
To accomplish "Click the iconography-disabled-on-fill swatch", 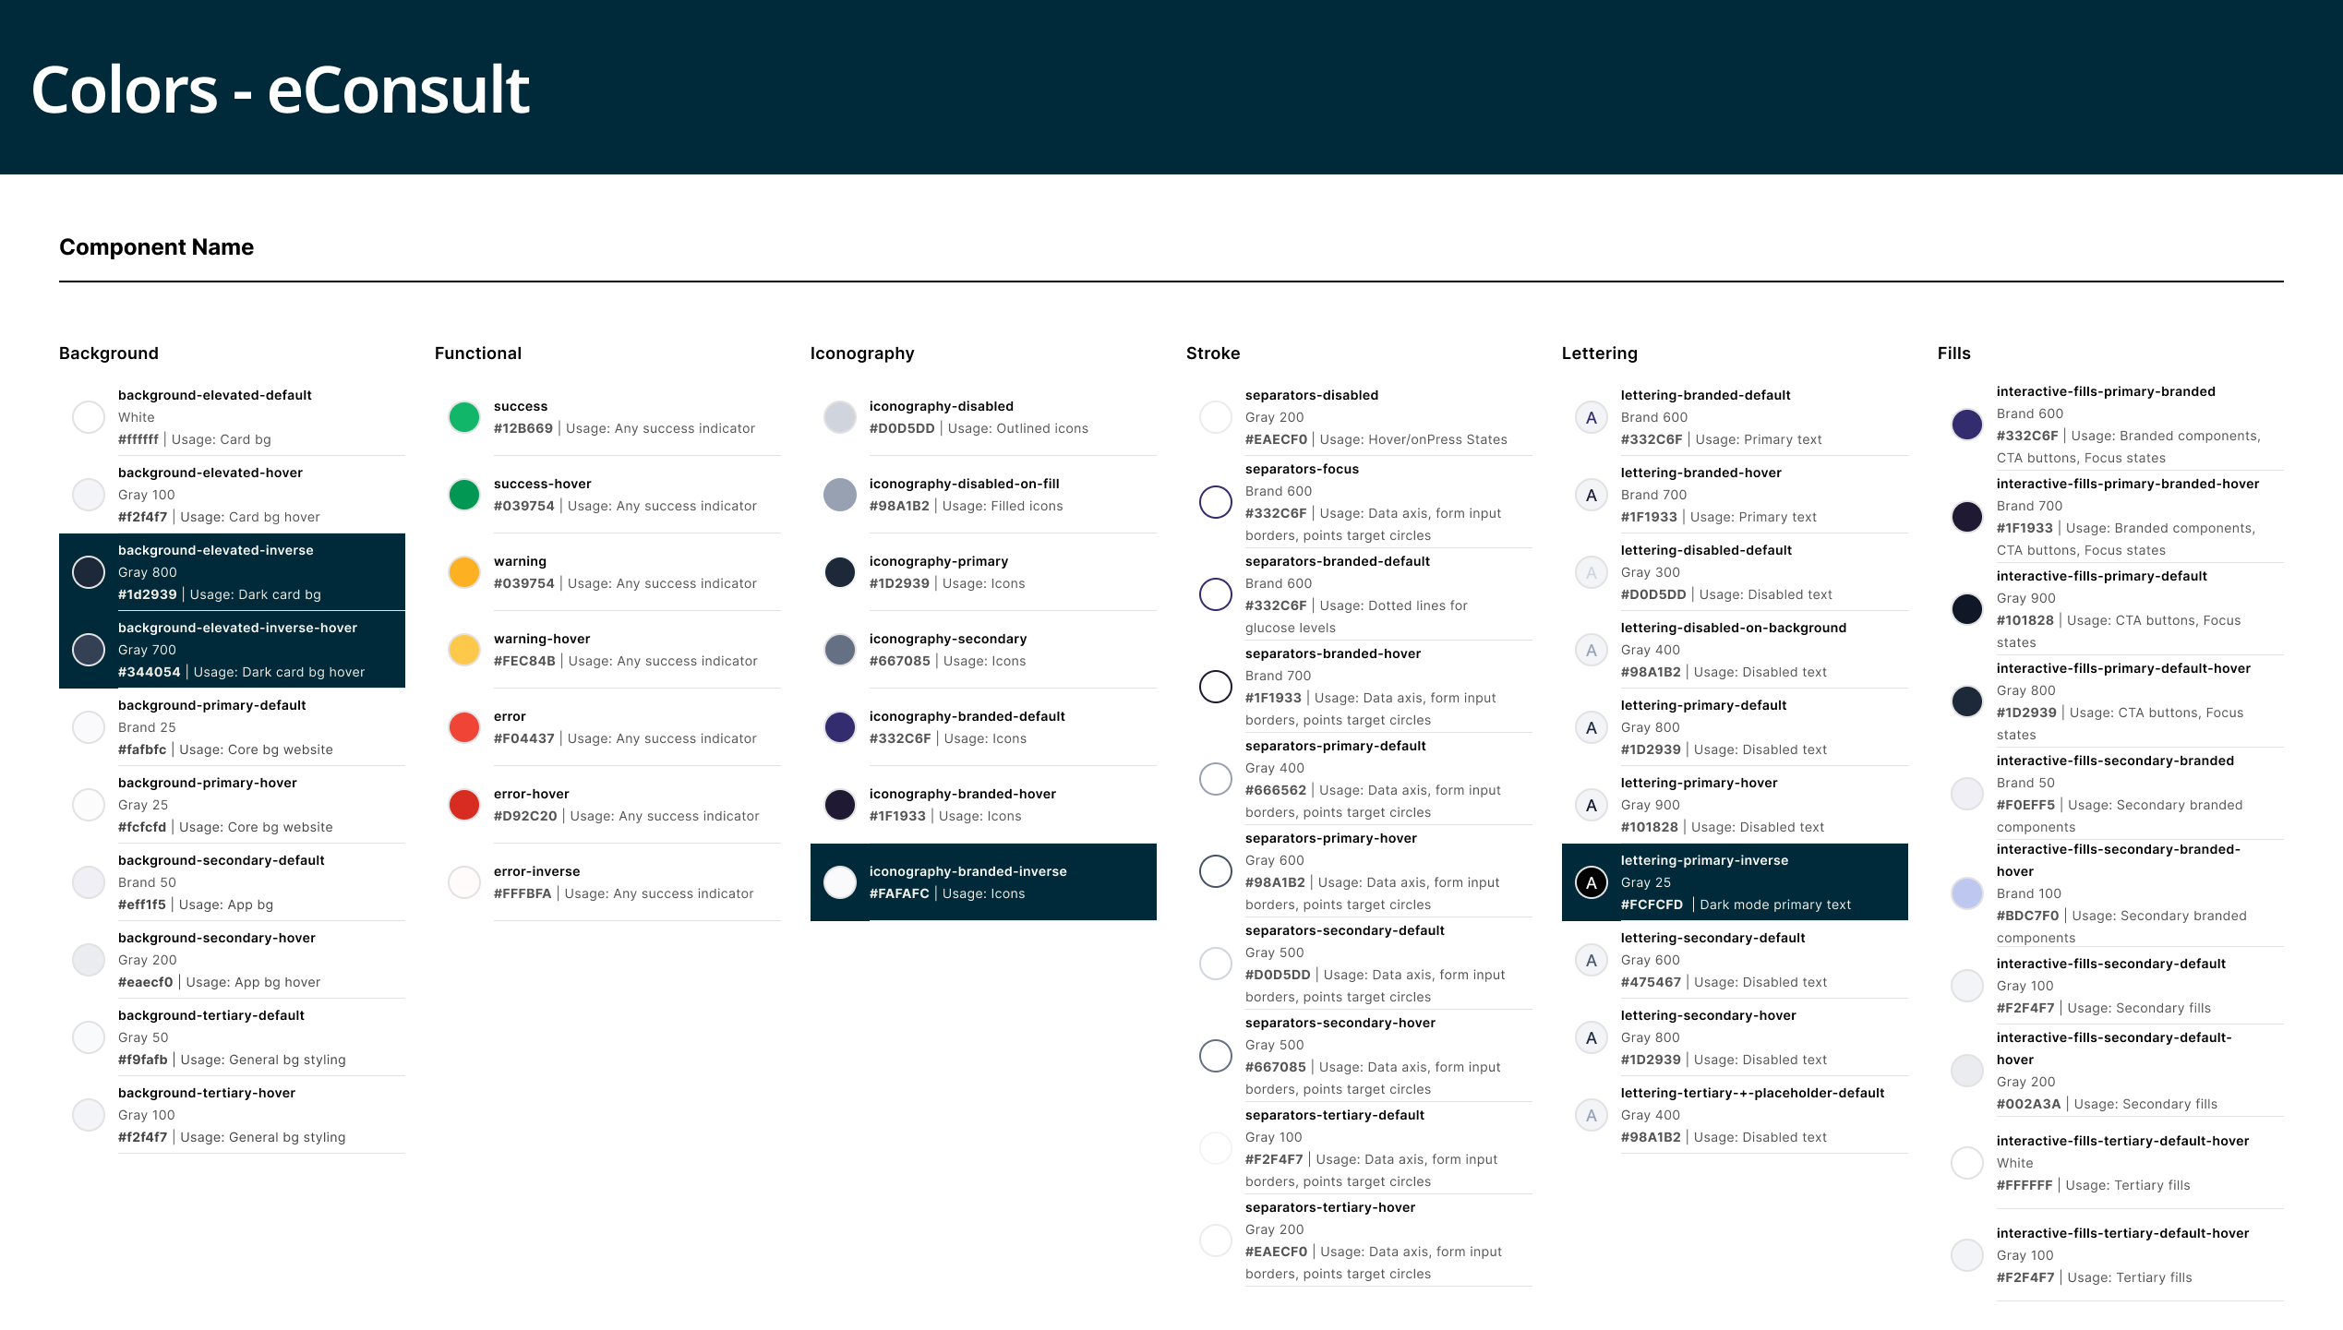I will click(840, 495).
